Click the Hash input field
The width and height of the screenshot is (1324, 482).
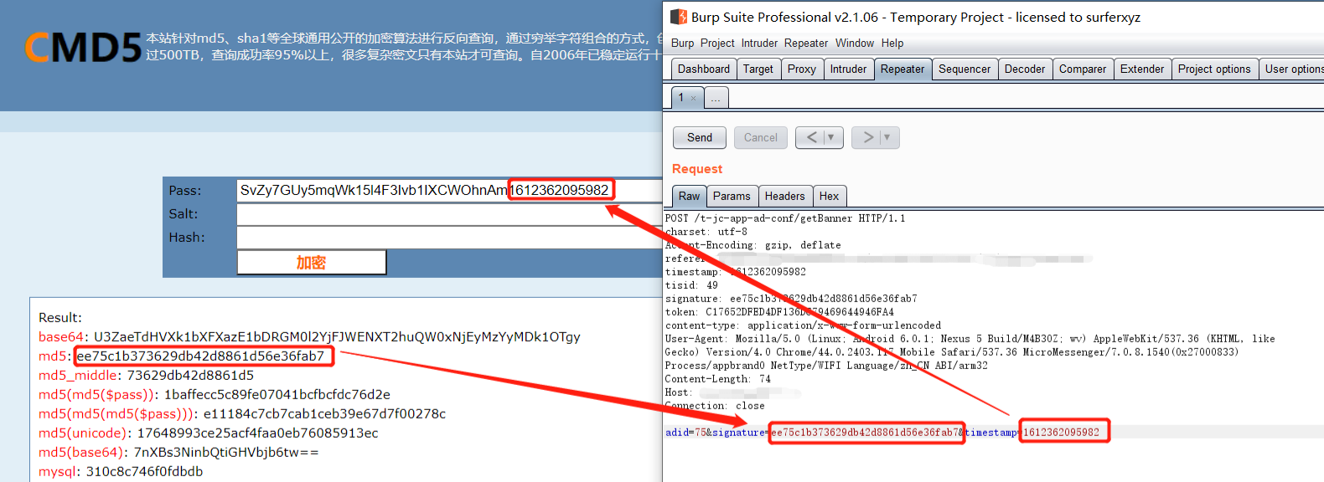click(450, 238)
